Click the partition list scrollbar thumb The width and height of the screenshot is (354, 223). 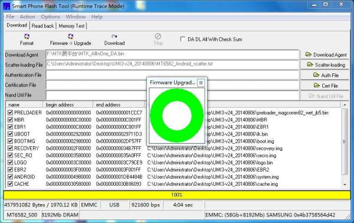click(345, 142)
